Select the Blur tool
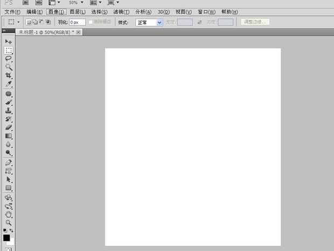Image resolution: width=334 pixels, height=251 pixels. coord(8,144)
